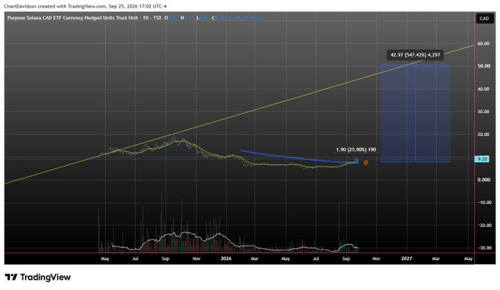Click the 20.00 price axis label
Screen dimensions: 500x290
click(483, 134)
